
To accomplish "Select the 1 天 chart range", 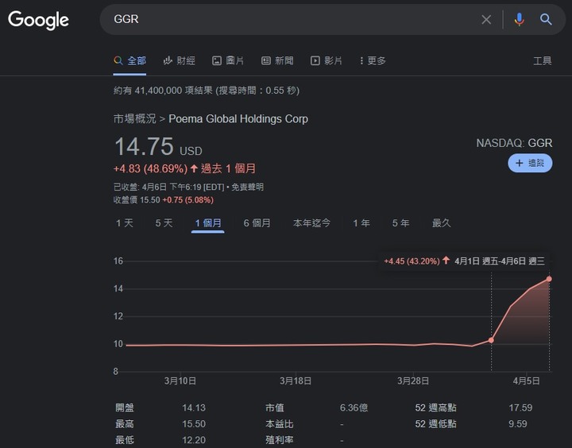I will click(x=125, y=223).
